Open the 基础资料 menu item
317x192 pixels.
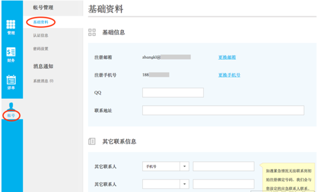[41, 22]
